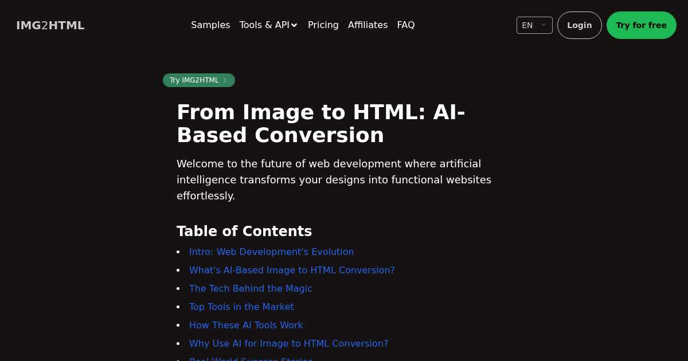Click the chevron arrow inside the Try IMG2HTML badge

pos(224,80)
